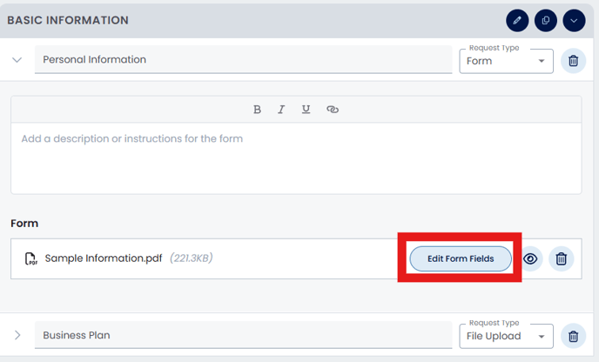Toggle italic formatting in description editor
The width and height of the screenshot is (599, 362).
pyautogui.click(x=281, y=110)
